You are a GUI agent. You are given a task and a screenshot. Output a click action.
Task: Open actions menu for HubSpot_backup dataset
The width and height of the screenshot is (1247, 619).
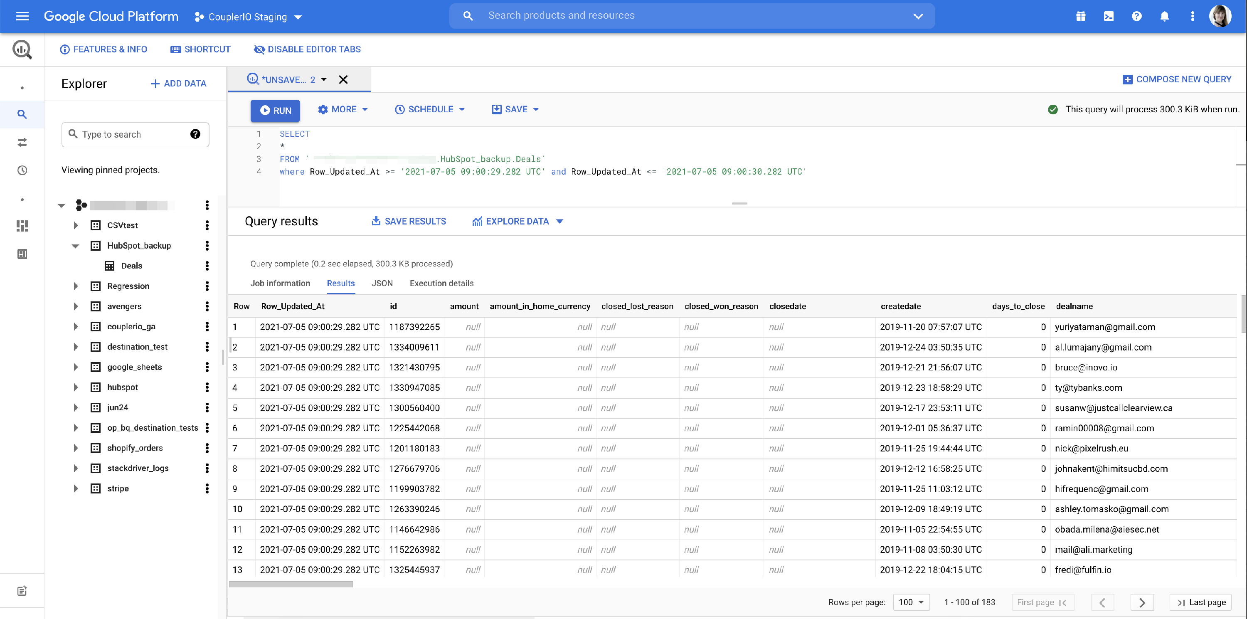pos(207,246)
